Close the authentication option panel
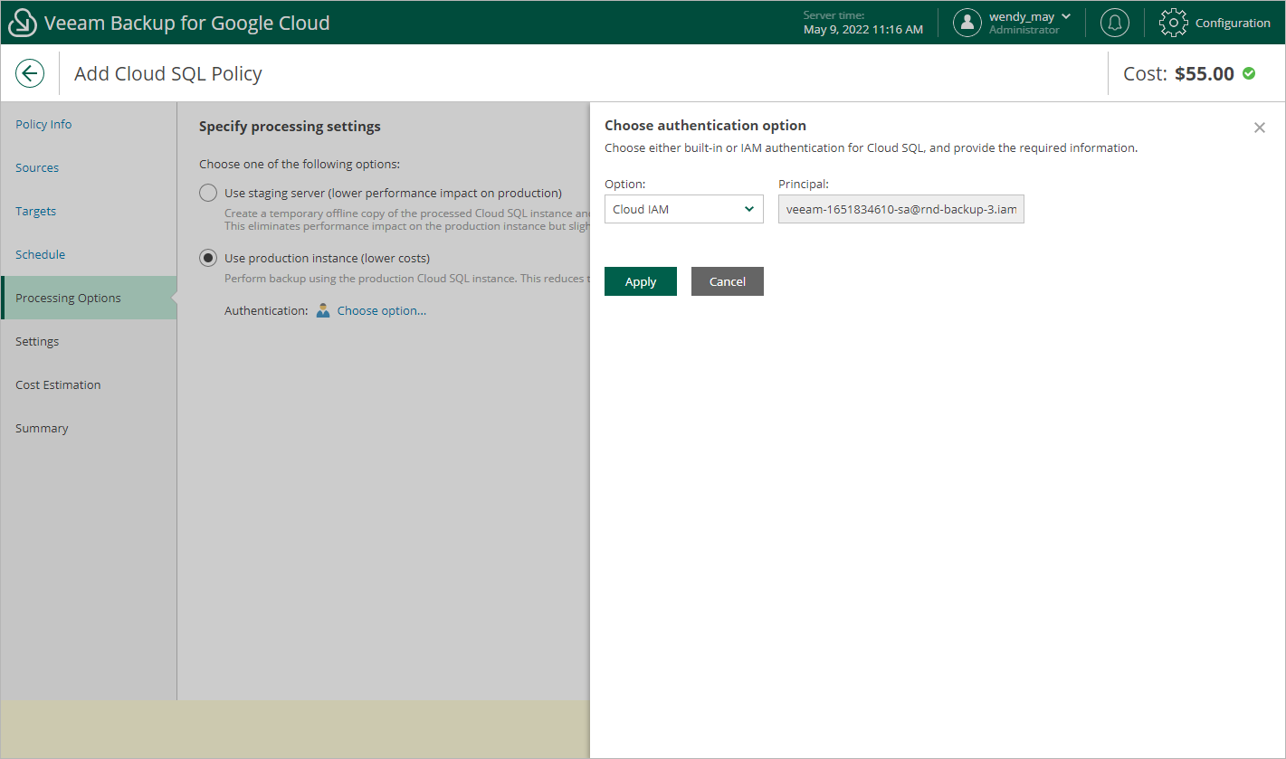The height and width of the screenshot is (759, 1286). 1260,128
